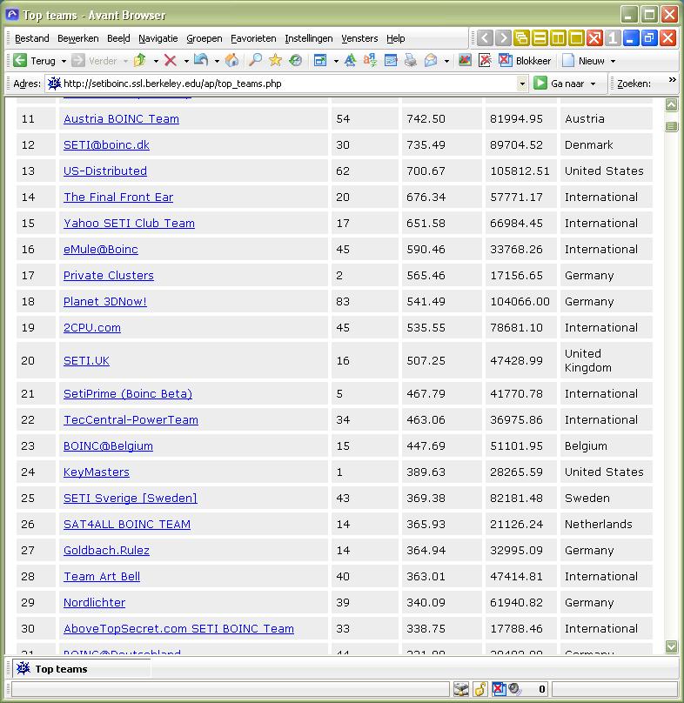The width and height of the screenshot is (684, 703).
Task: Open the favorites star icon
Action: click(275, 60)
